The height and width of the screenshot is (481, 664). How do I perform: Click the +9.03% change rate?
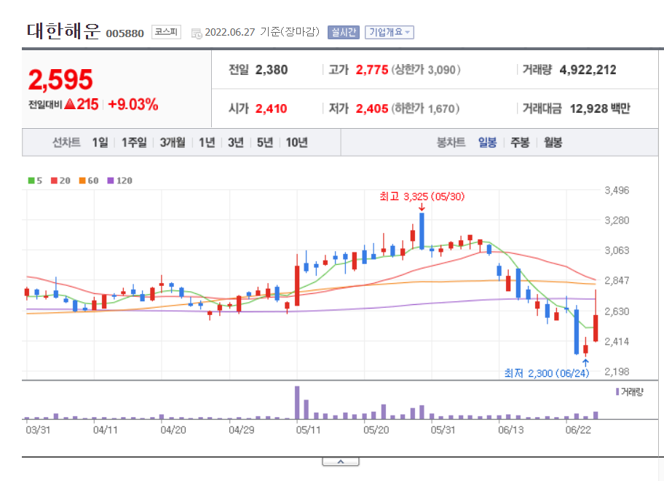tap(133, 104)
